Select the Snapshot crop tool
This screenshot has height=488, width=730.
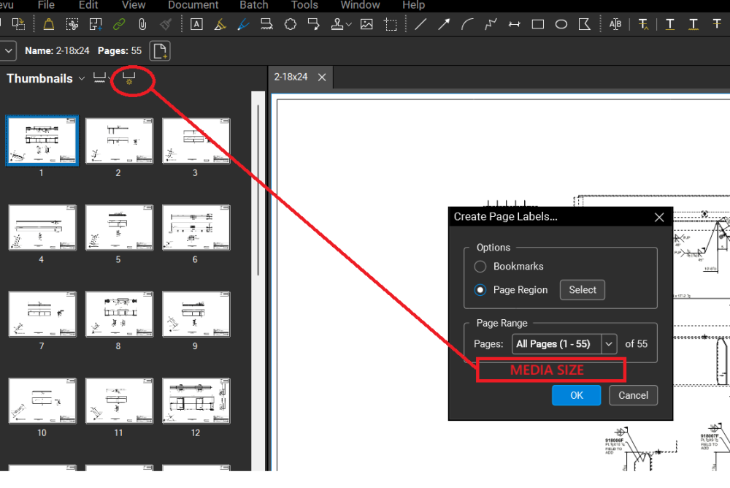(x=391, y=24)
